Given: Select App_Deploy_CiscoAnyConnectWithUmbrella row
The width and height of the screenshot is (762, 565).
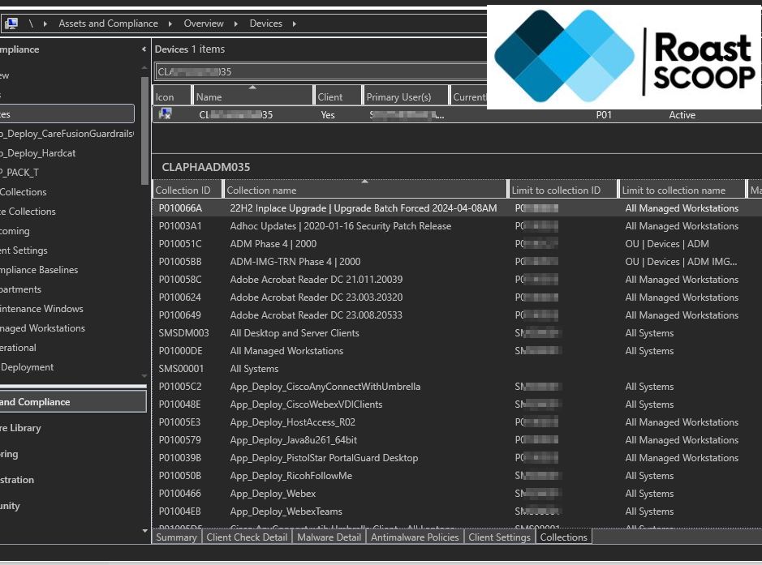Looking at the screenshot, I should pyautogui.click(x=457, y=387).
